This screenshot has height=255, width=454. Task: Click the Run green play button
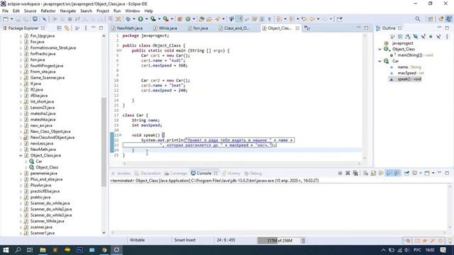tap(140, 19)
